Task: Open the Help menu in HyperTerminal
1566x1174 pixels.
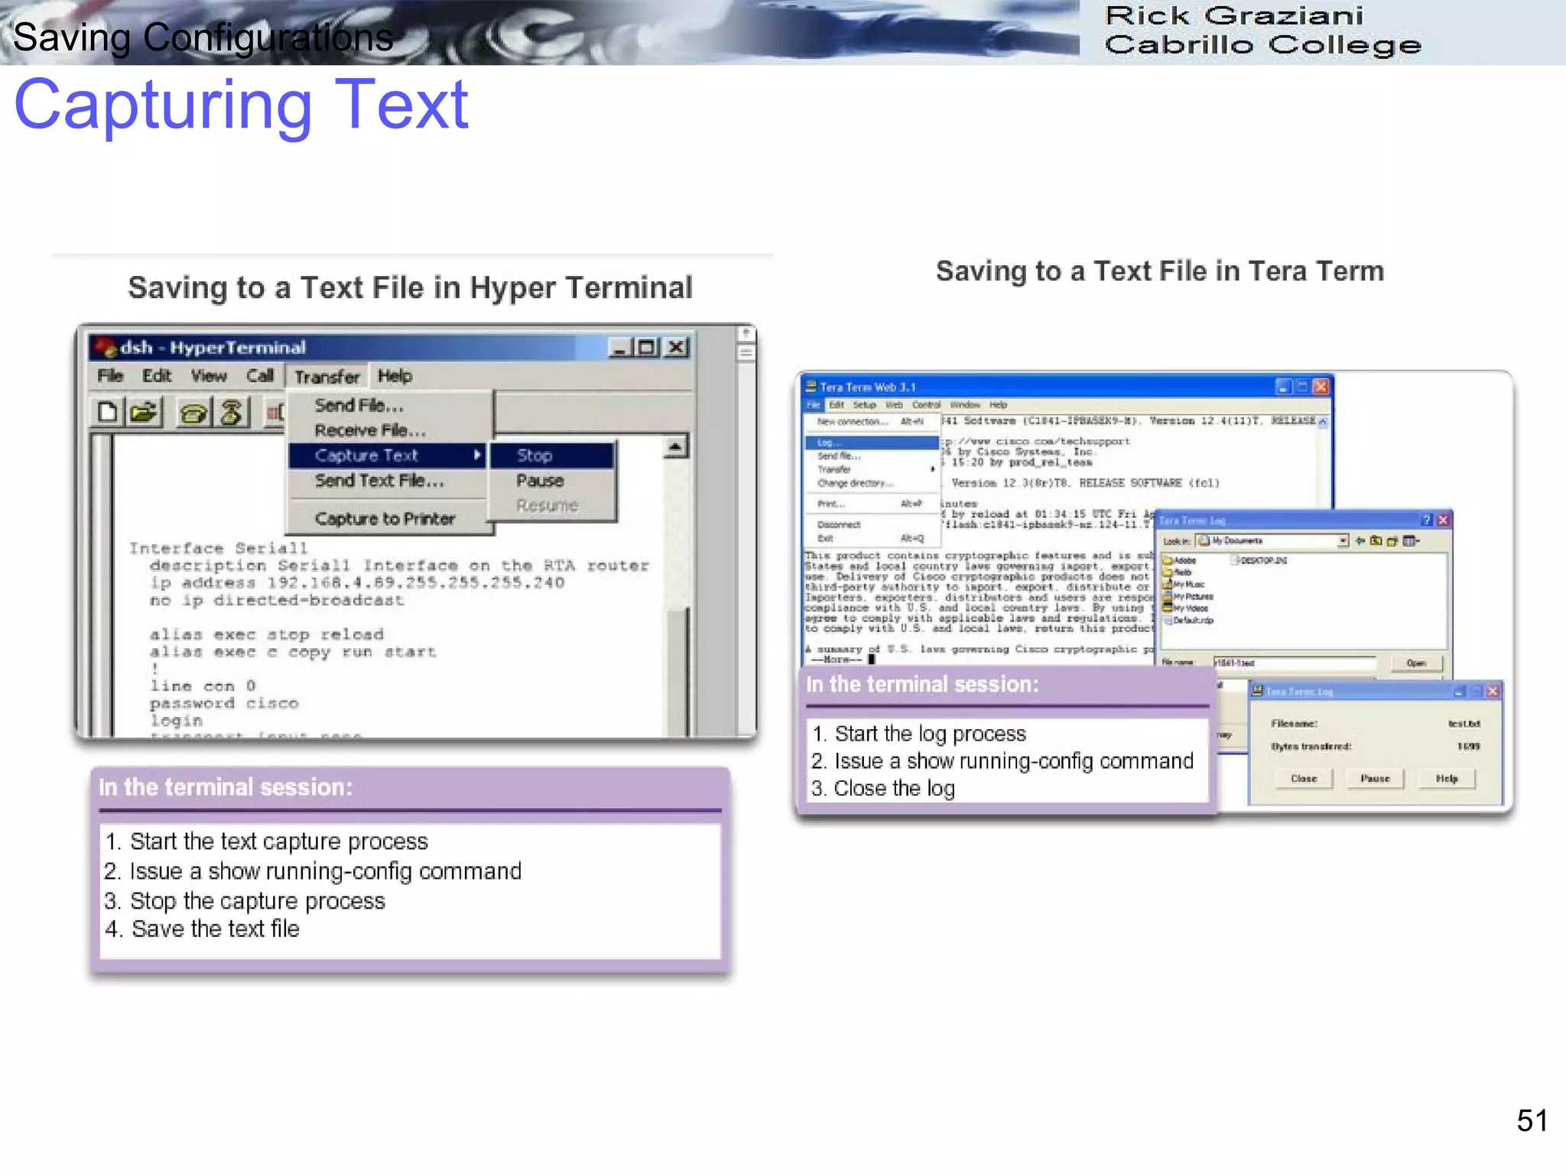Action: pyautogui.click(x=395, y=376)
